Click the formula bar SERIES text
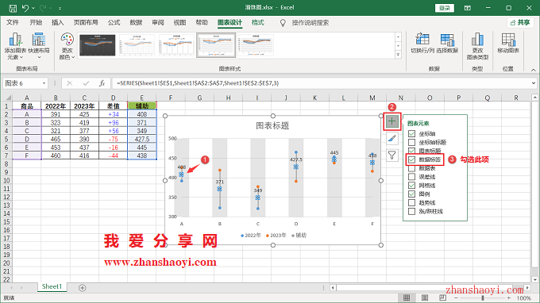The image size is (540, 303). coord(198,83)
